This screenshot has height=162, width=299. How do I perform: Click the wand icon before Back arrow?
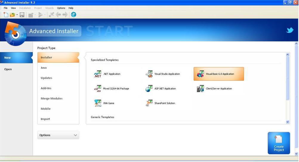point(51,15)
